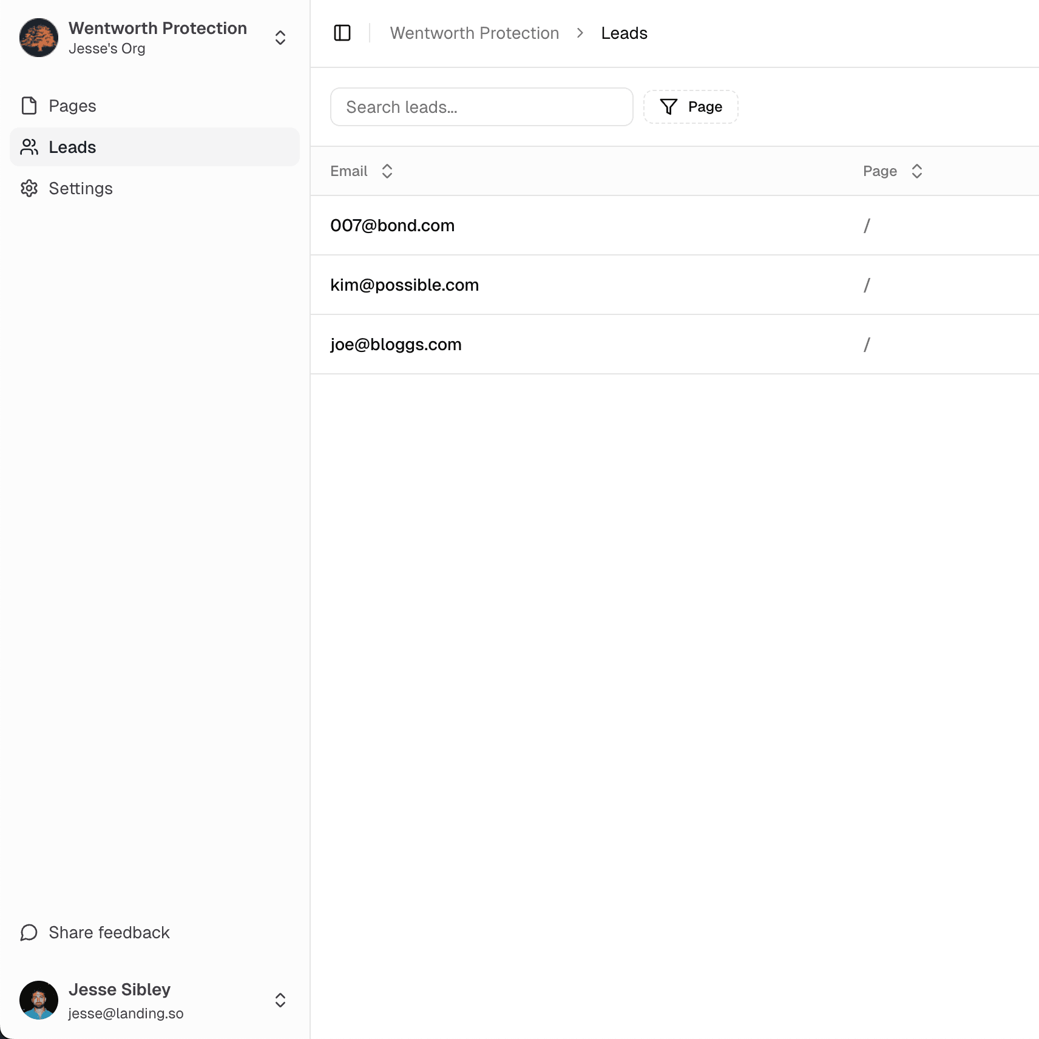Open the lead 007@bond.com row

393,225
